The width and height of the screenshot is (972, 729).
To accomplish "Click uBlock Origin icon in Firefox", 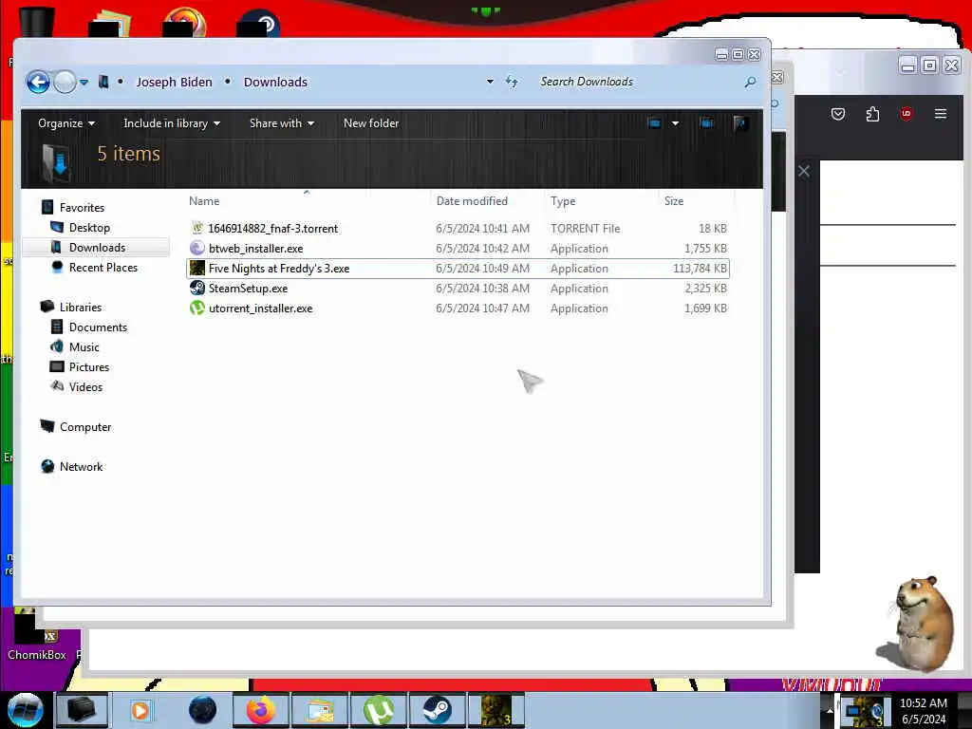I will click(x=907, y=114).
